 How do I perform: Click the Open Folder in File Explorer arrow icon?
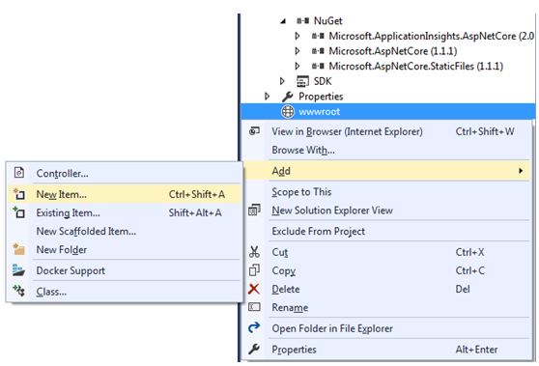[x=254, y=327]
